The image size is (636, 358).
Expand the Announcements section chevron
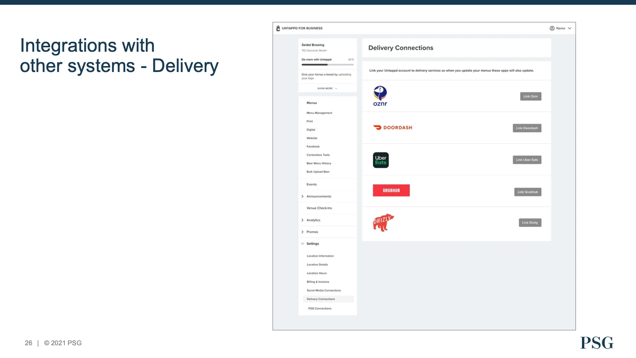(302, 197)
